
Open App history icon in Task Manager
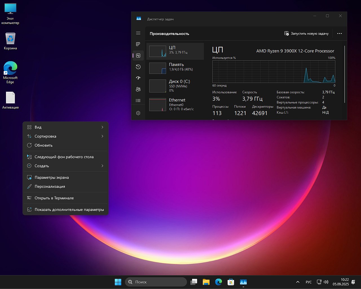138,67
